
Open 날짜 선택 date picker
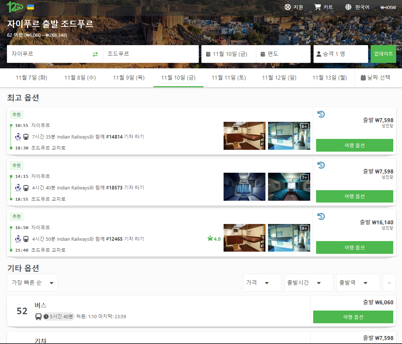[x=375, y=77]
